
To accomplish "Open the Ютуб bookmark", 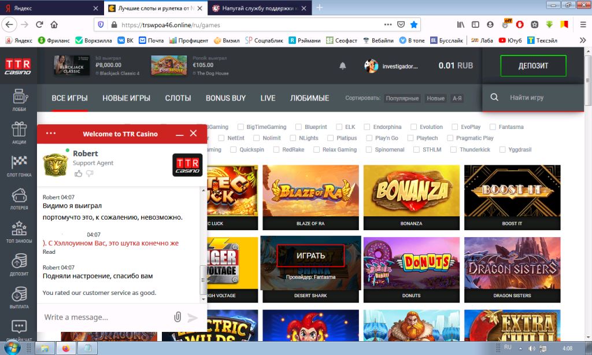I will 510,40.
